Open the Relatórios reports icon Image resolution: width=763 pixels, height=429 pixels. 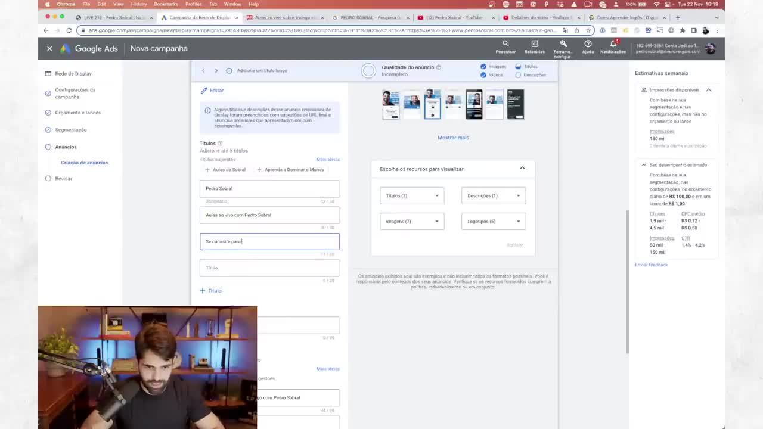(x=535, y=43)
